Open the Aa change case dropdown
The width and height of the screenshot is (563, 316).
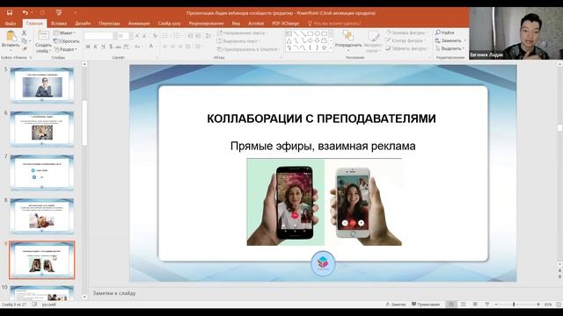(138, 47)
